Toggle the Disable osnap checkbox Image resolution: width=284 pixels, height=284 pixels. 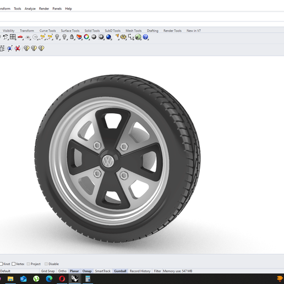tap(46, 264)
